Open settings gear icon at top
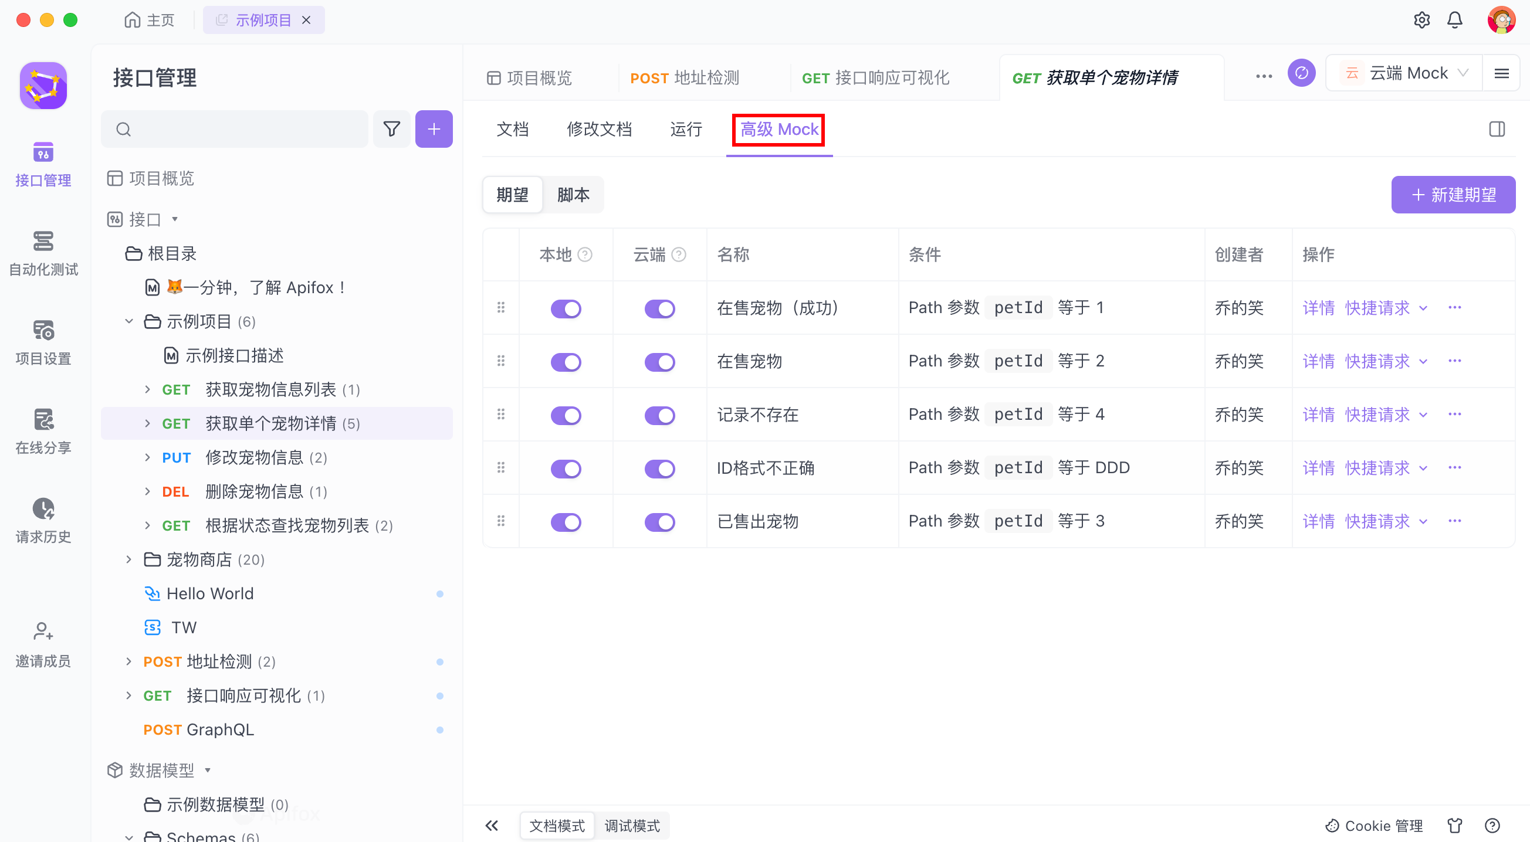 [x=1421, y=20]
